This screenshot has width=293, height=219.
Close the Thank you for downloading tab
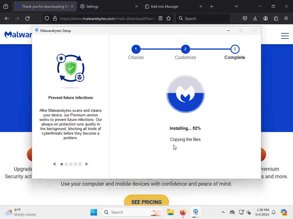point(72,6)
